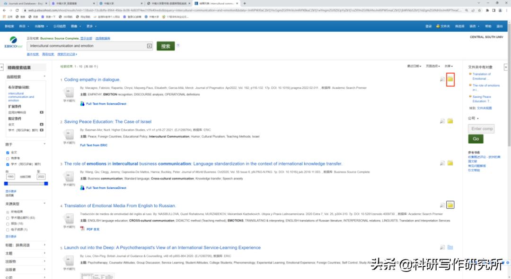Collapse the right folder panel arrow
Image resolution: width=511 pixels, height=279 pixels.
(506, 68)
